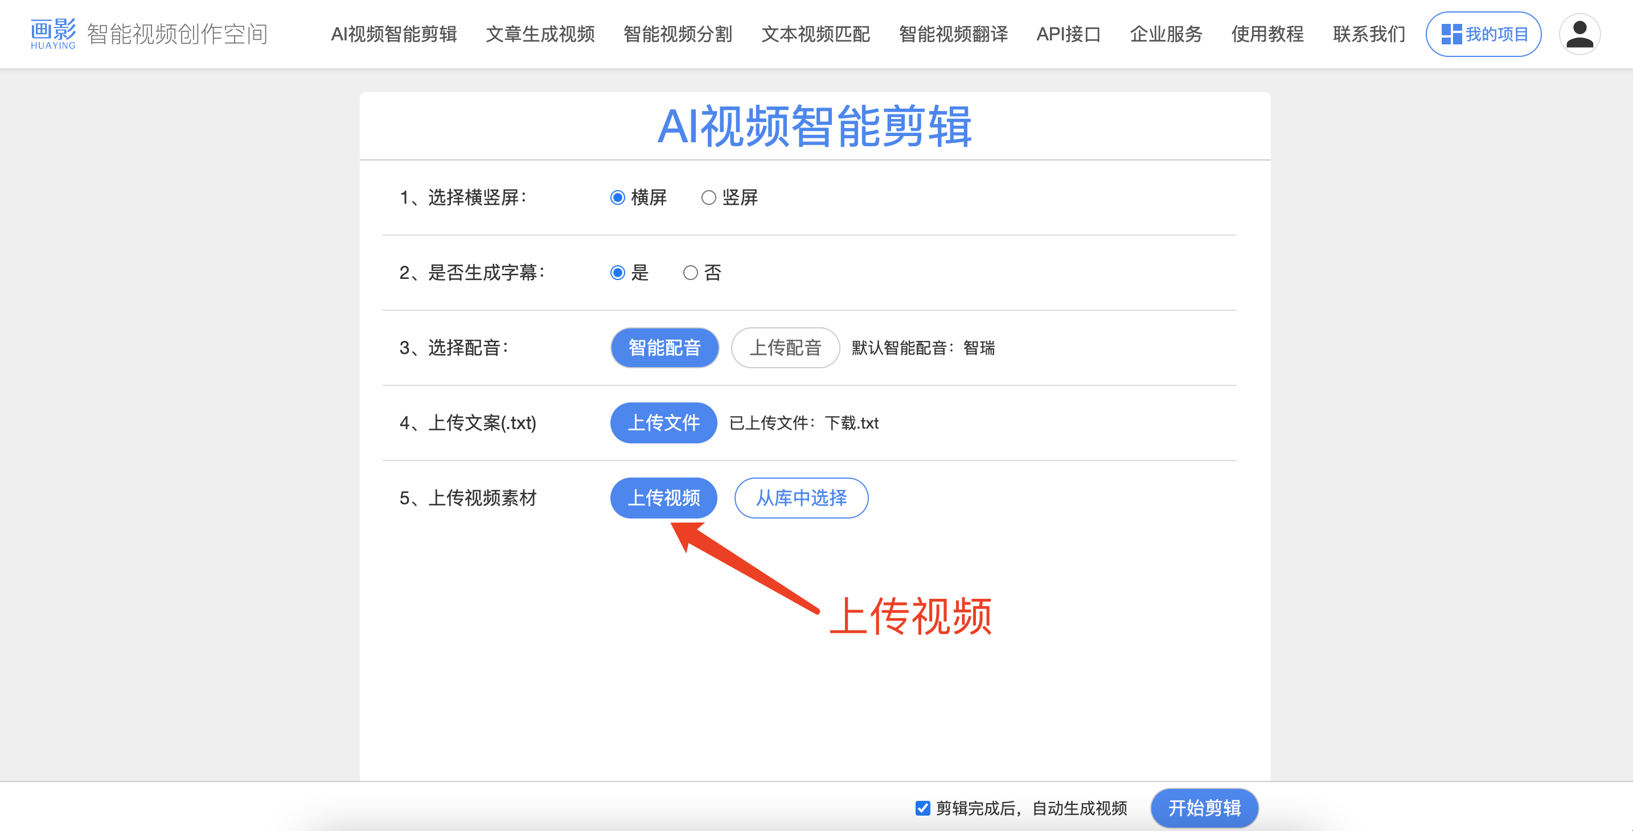Select 横屏 landscape radio button
Image resolution: width=1633 pixels, height=831 pixels.
(x=617, y=198)
